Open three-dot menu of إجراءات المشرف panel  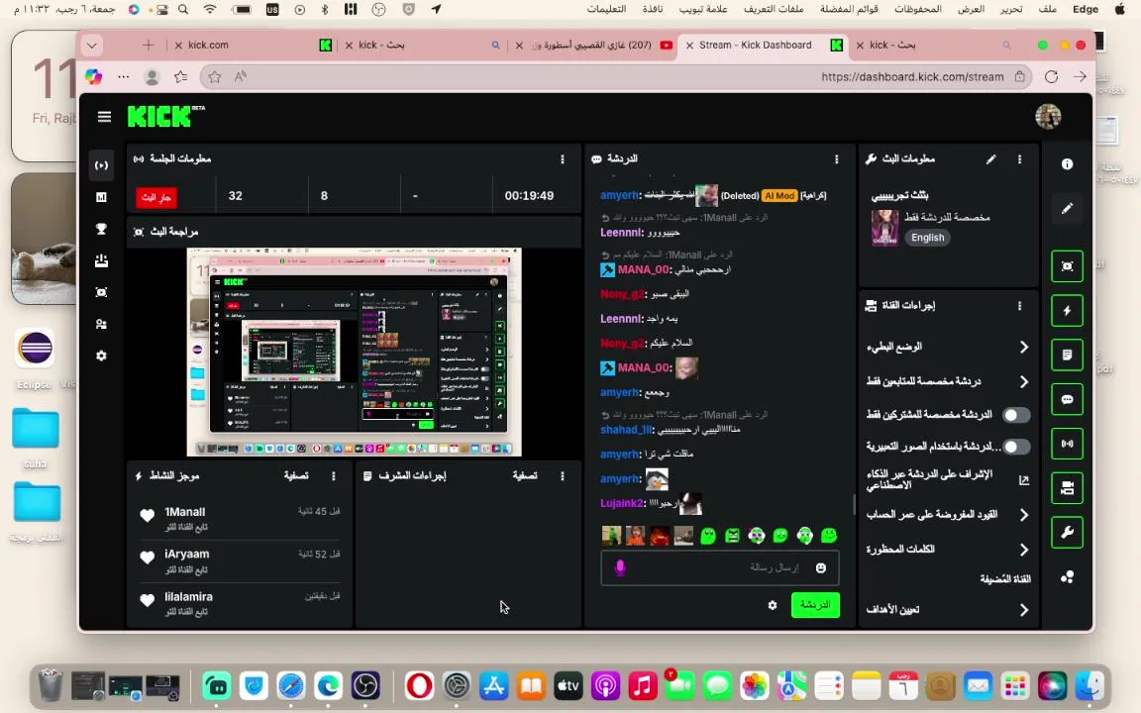click(562, 475)
